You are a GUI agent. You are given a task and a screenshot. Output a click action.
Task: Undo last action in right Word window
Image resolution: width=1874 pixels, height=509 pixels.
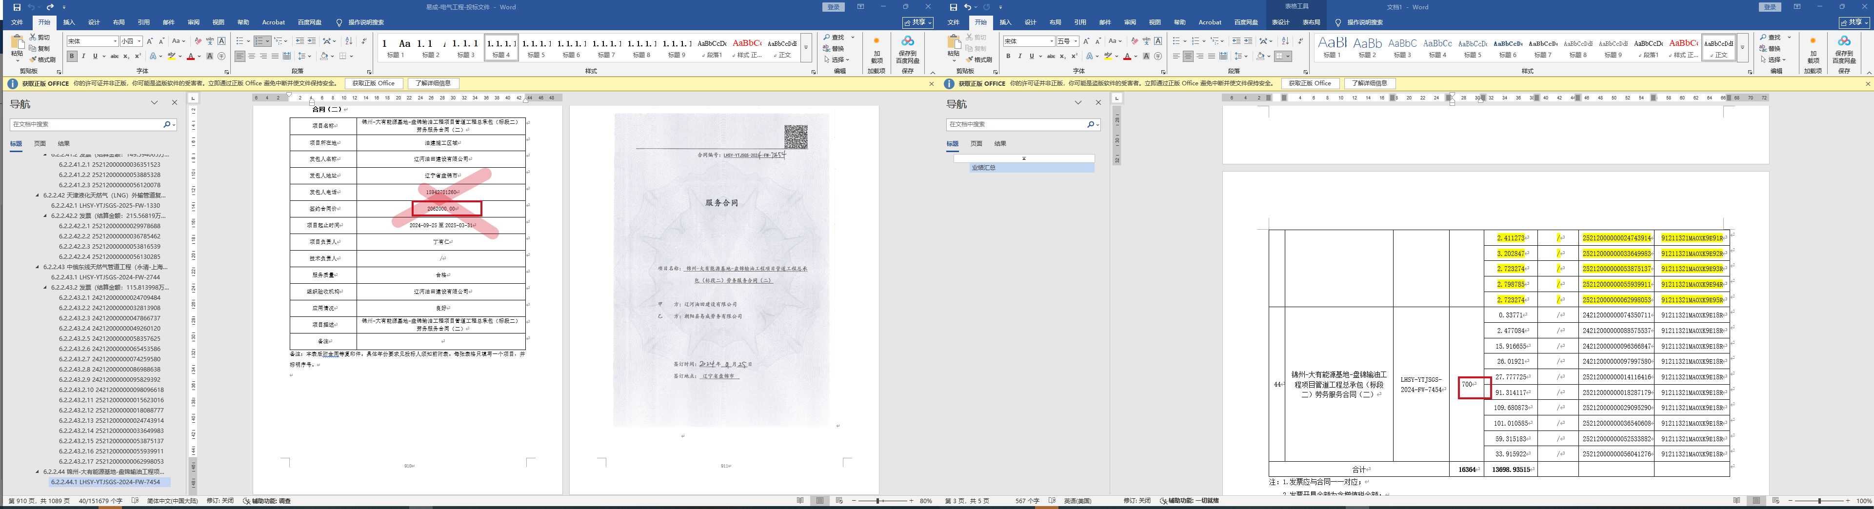click(x=968, y=6)
